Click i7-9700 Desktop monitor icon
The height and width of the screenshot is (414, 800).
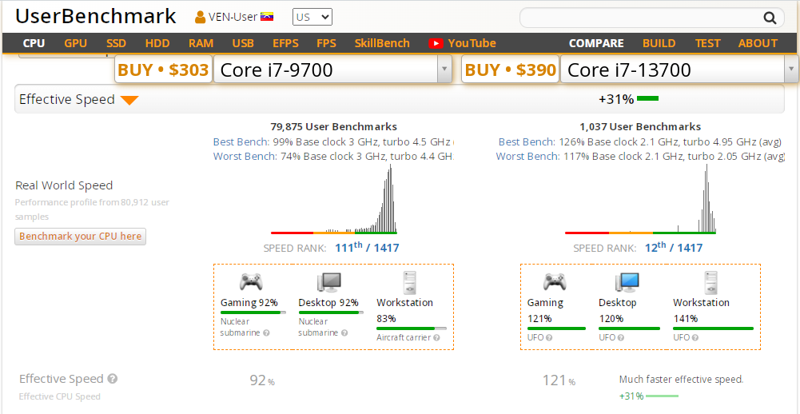tap(329, 282)
